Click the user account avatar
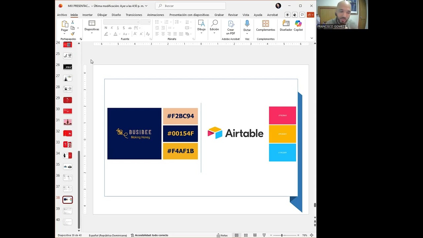Image resolution: width=423 pixels, height=238 pixels. tap(278, 6)
